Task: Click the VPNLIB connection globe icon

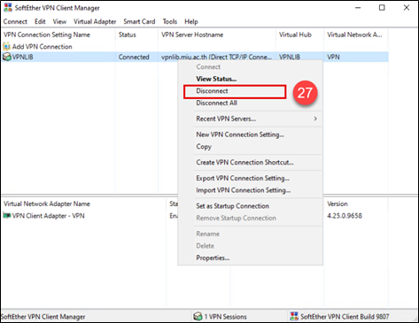Action: coord(7,57)
